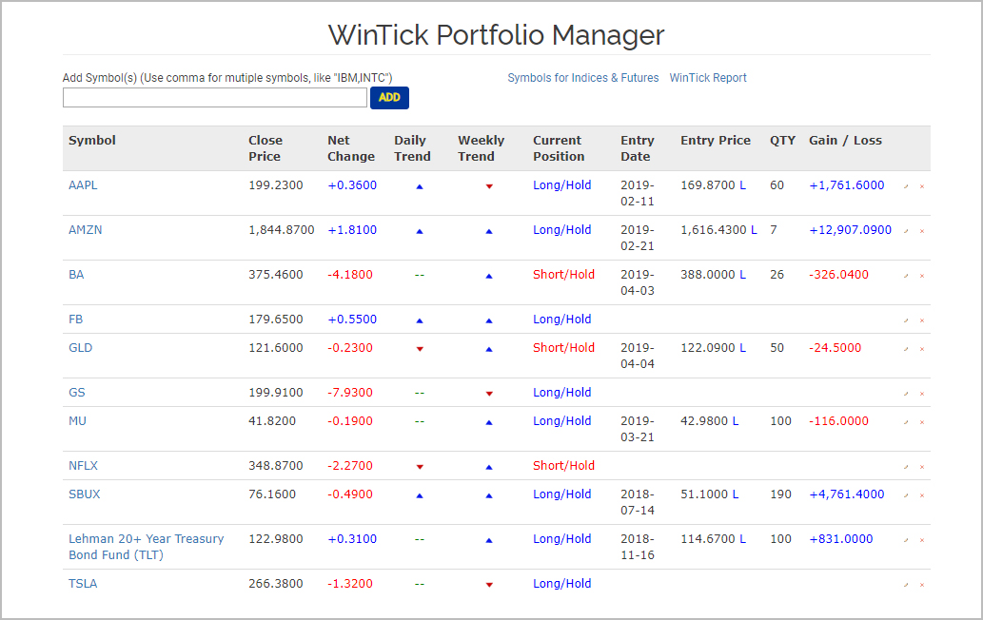983x620 pixels.
Task: Click AAPL's daily trend up indicator
Action: coord(419,186)
